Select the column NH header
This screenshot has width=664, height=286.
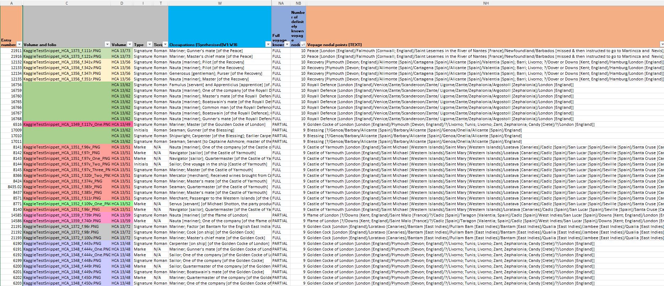tap(485, 3)
